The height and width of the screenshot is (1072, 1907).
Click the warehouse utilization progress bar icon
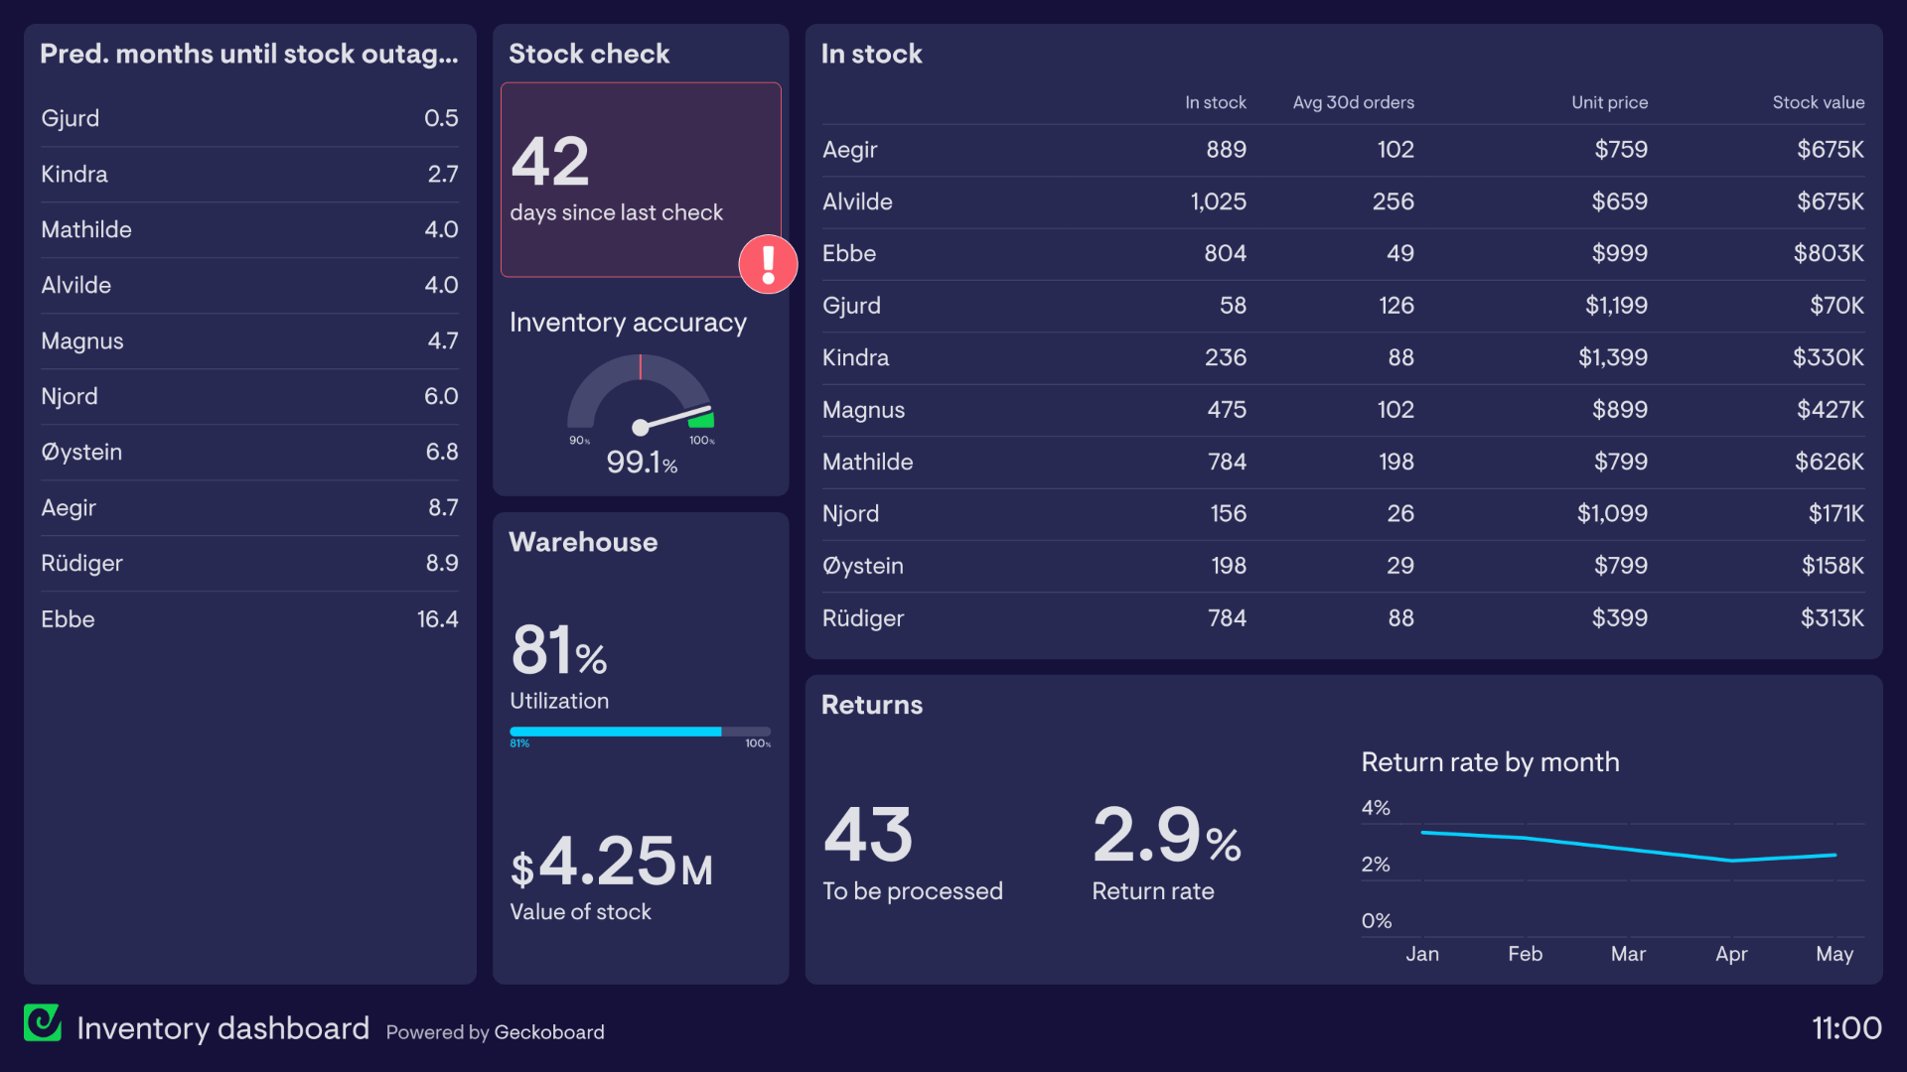coord(641,731)
